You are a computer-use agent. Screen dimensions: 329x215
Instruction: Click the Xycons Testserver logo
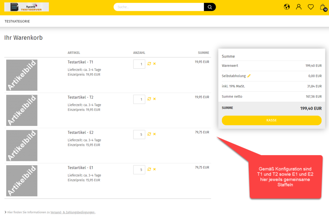pos(27,7)
